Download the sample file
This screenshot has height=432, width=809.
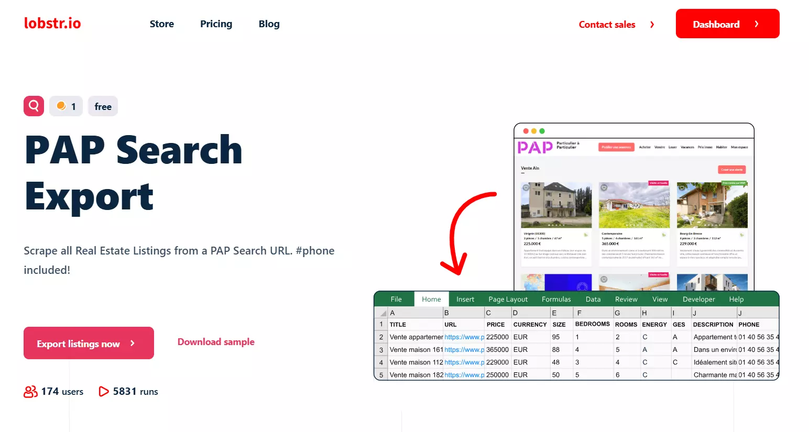216,342
